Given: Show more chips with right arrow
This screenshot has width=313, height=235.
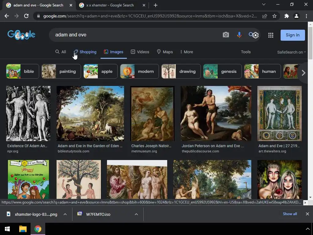Looking at the screenshot, I should click(304, 73).
